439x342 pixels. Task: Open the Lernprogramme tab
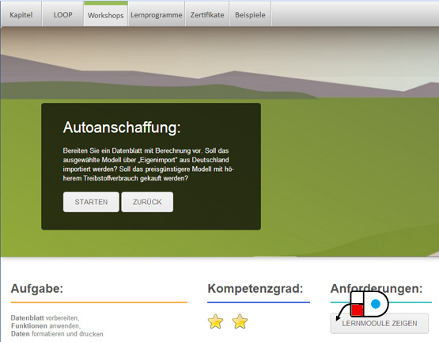click(157, 14)
